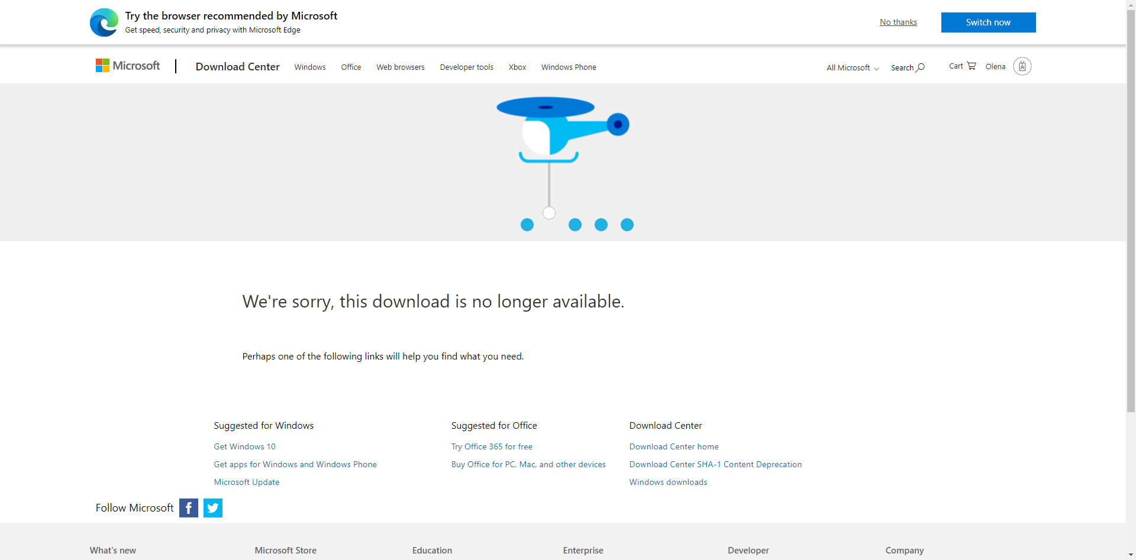Click the scrollbar up arrow

click(1131, 4)
